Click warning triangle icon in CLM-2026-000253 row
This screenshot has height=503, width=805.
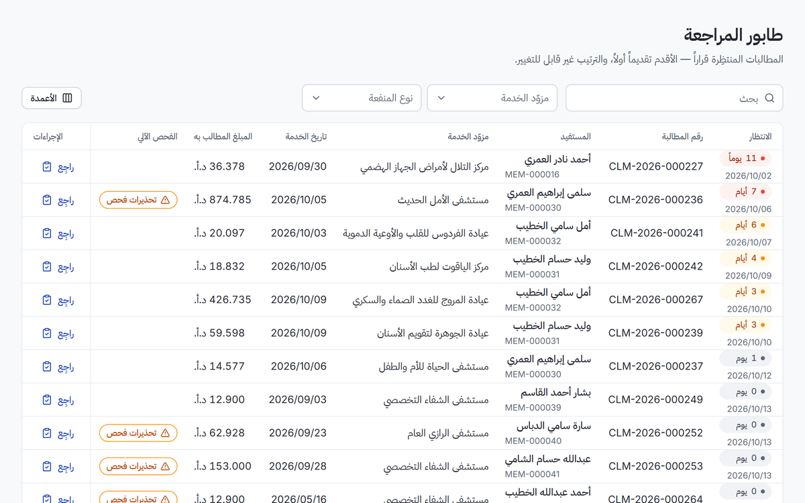(x=165, y=466)
